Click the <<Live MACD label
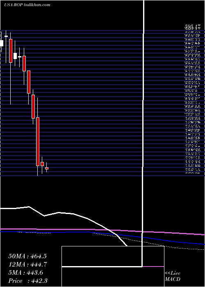 pyautogui.click(x=173, y=276)
